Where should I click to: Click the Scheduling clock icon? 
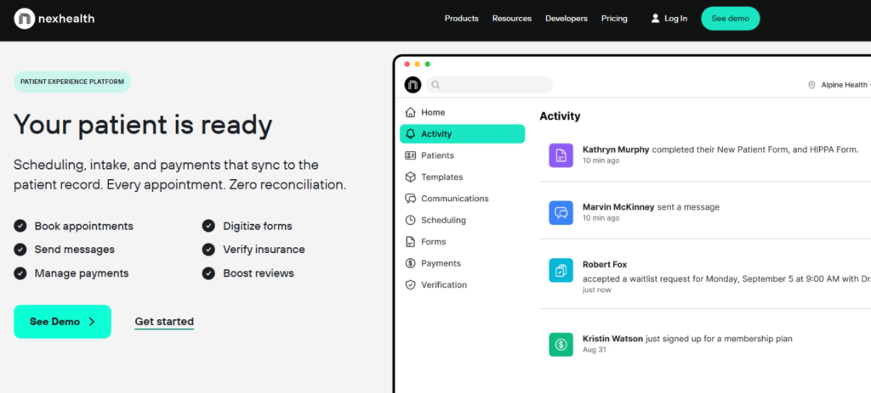pyautogui.click(x=411, y=220)
